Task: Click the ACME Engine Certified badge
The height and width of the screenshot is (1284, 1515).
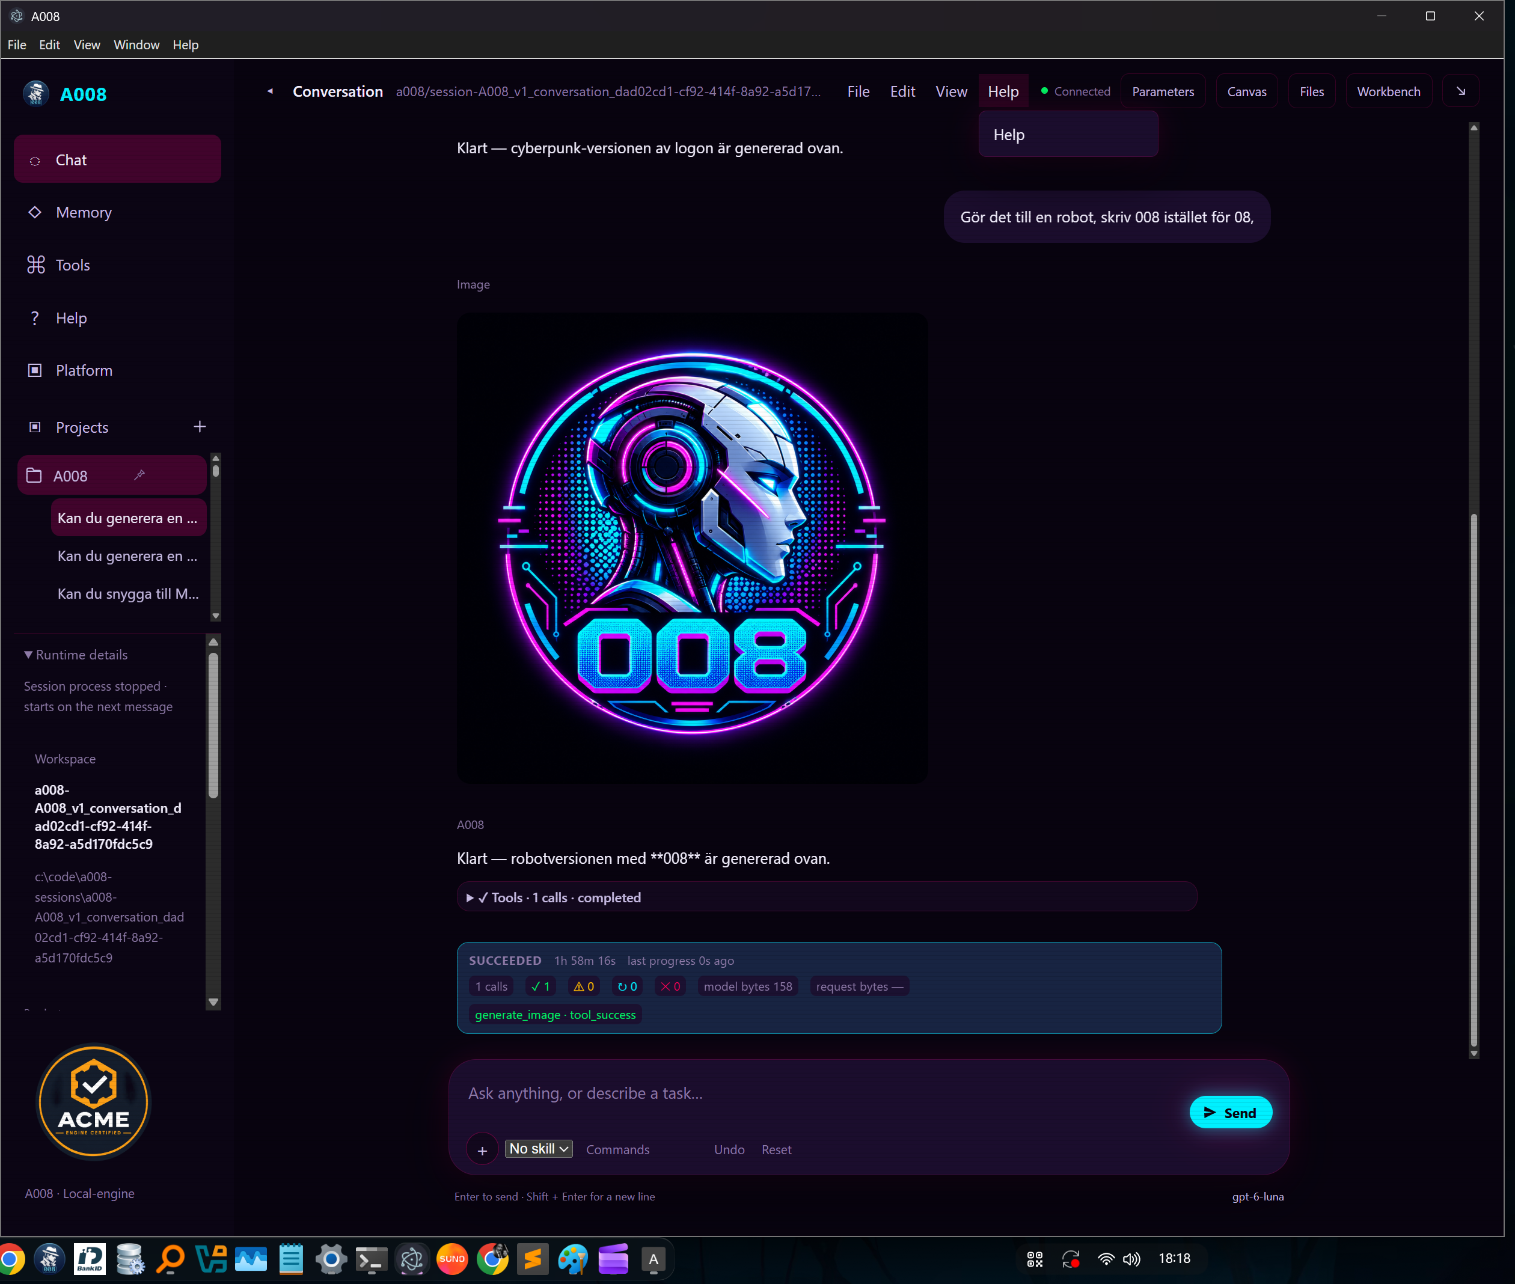Action: 94,1101
